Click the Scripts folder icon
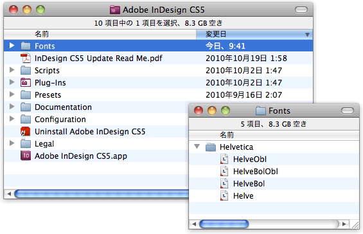The width and height of the screenshot is (363, 234). point(26,71)
